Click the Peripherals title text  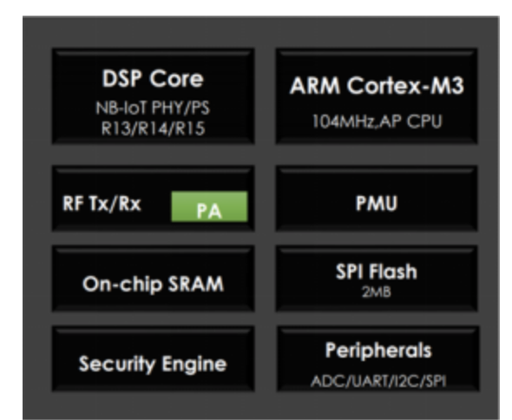click(x=378, y=351)
